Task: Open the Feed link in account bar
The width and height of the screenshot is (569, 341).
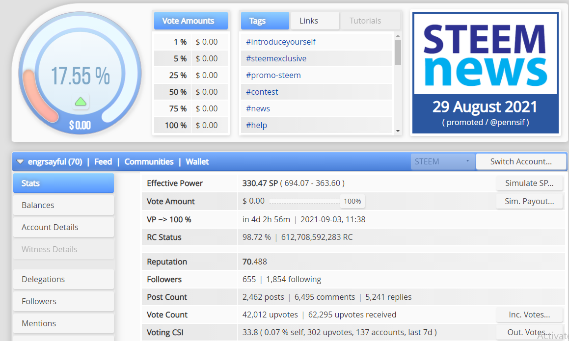Action: 103,161
